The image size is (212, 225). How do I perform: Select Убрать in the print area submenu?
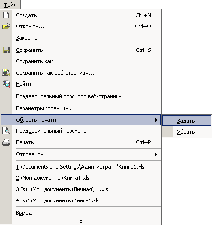[x=187, y=132]
